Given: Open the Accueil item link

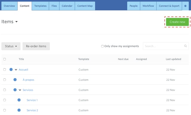Looking at the screenshot, I should pos(23,70).
